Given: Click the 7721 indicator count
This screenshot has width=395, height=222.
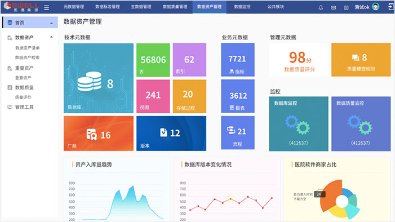Looking at the screenshot, I should click(237, 59).
